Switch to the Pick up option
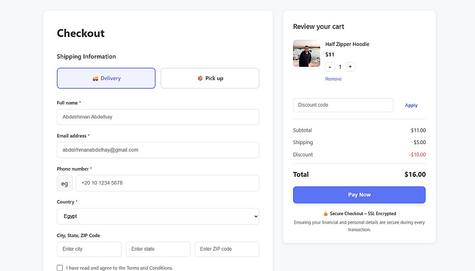The width and height of the screenshot is (475, 271). [210, 78]
